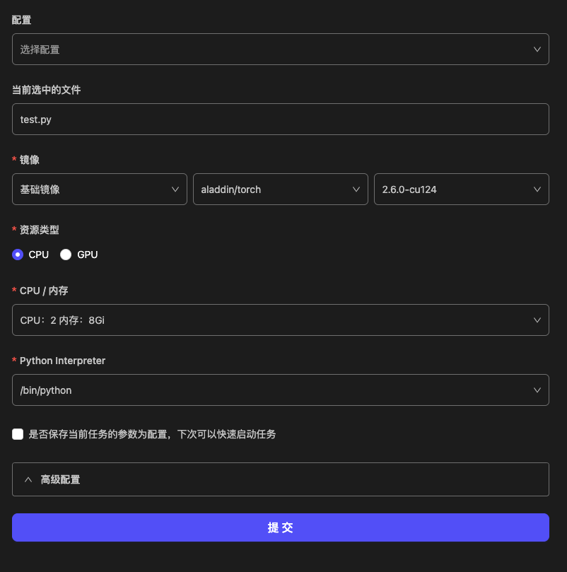Image resolution: width=567 pixels, height=572 pixels.
Task: Open the Python Interpreter dropdown
Action: tap(281, 390)
